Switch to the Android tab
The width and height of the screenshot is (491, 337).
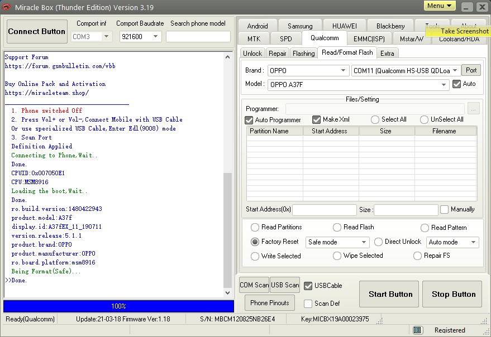[258, 26]
